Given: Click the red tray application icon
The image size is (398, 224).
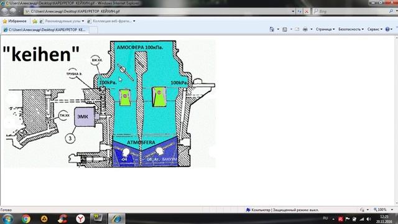Looking at the screenshot, I should coord(341,219).
